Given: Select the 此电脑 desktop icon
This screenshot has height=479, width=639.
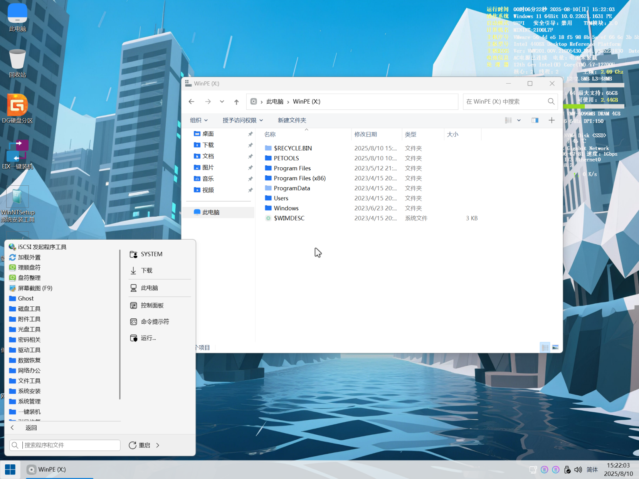Looking at the screenshot, I should [17, 15].
